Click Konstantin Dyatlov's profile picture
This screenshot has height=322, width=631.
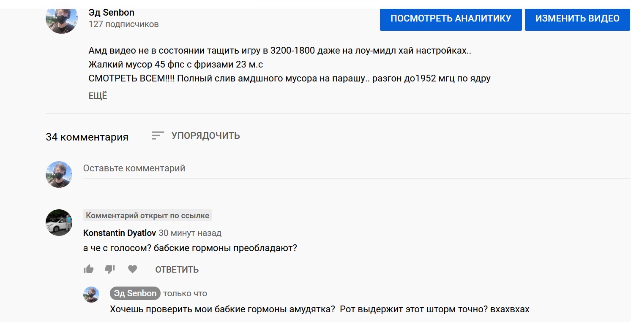(59, 222)
